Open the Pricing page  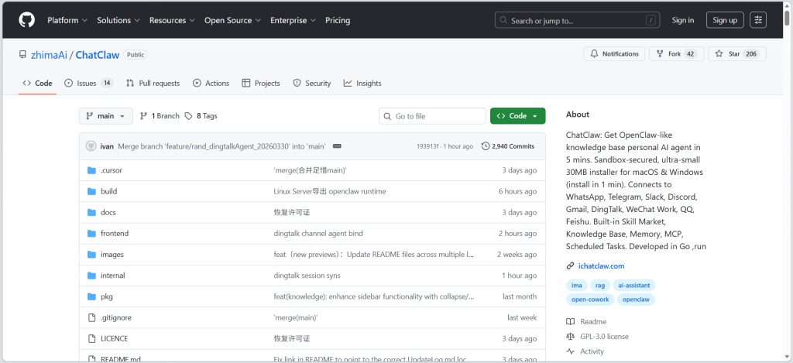click(338, 20)
